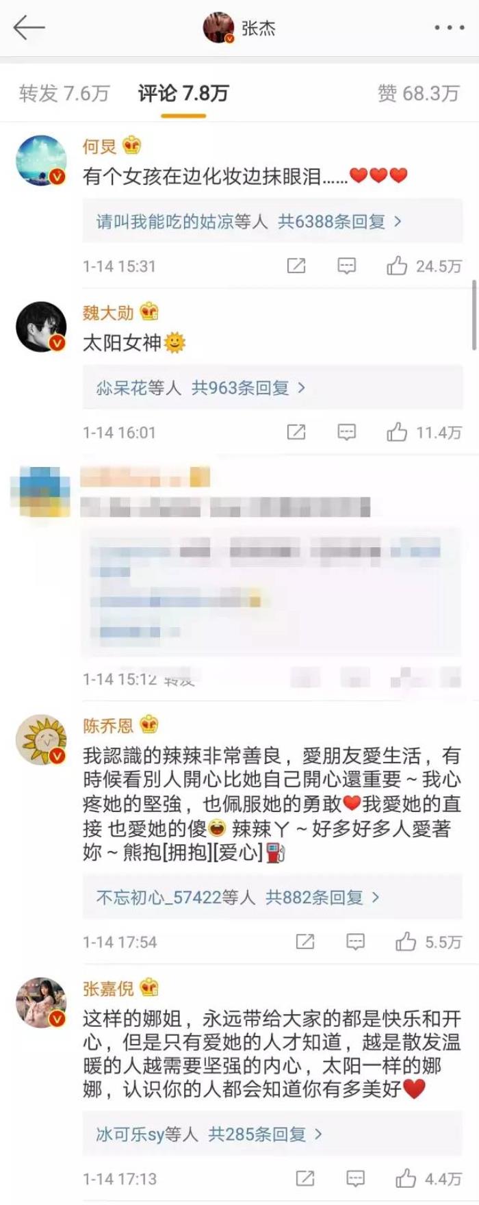The height and width of the screenshot is (1205, 479).
Task: Go back with the left arrow icon
Action: (29, 28)
